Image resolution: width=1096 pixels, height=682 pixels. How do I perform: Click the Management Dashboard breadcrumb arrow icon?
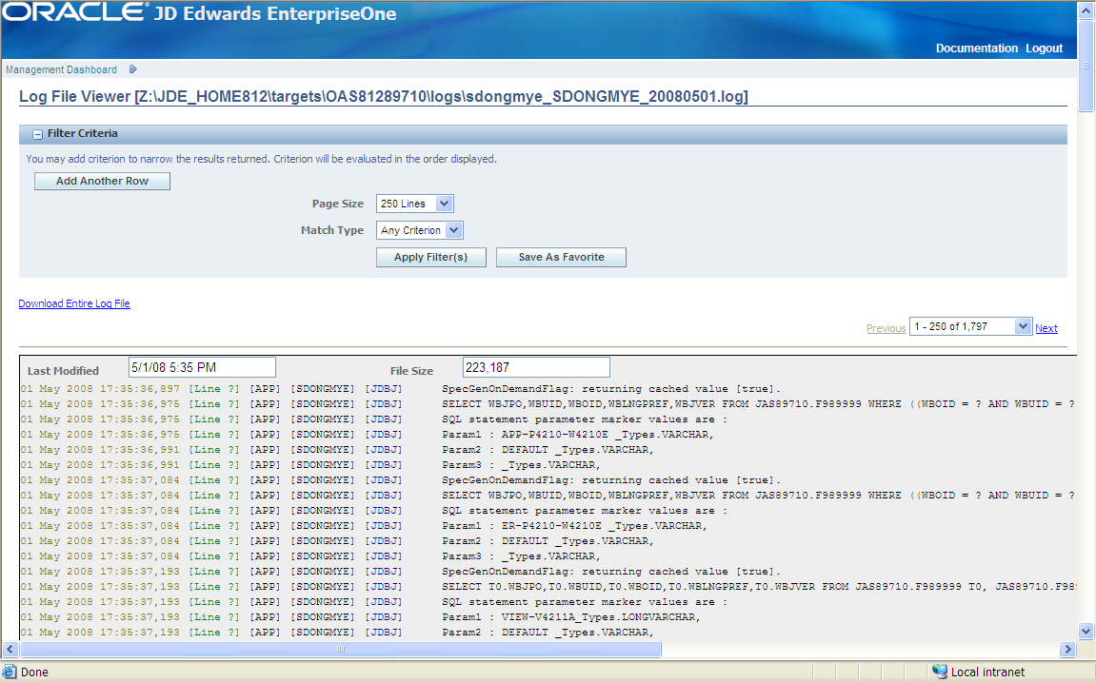tap(132, 69)
